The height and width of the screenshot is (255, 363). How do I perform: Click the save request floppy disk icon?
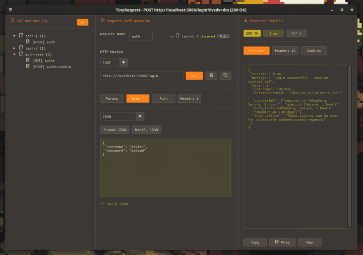pyautogui.click(x=211, y=76)
